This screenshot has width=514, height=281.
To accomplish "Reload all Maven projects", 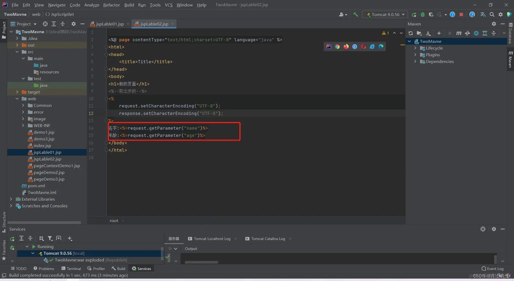I will pos(411,33).
